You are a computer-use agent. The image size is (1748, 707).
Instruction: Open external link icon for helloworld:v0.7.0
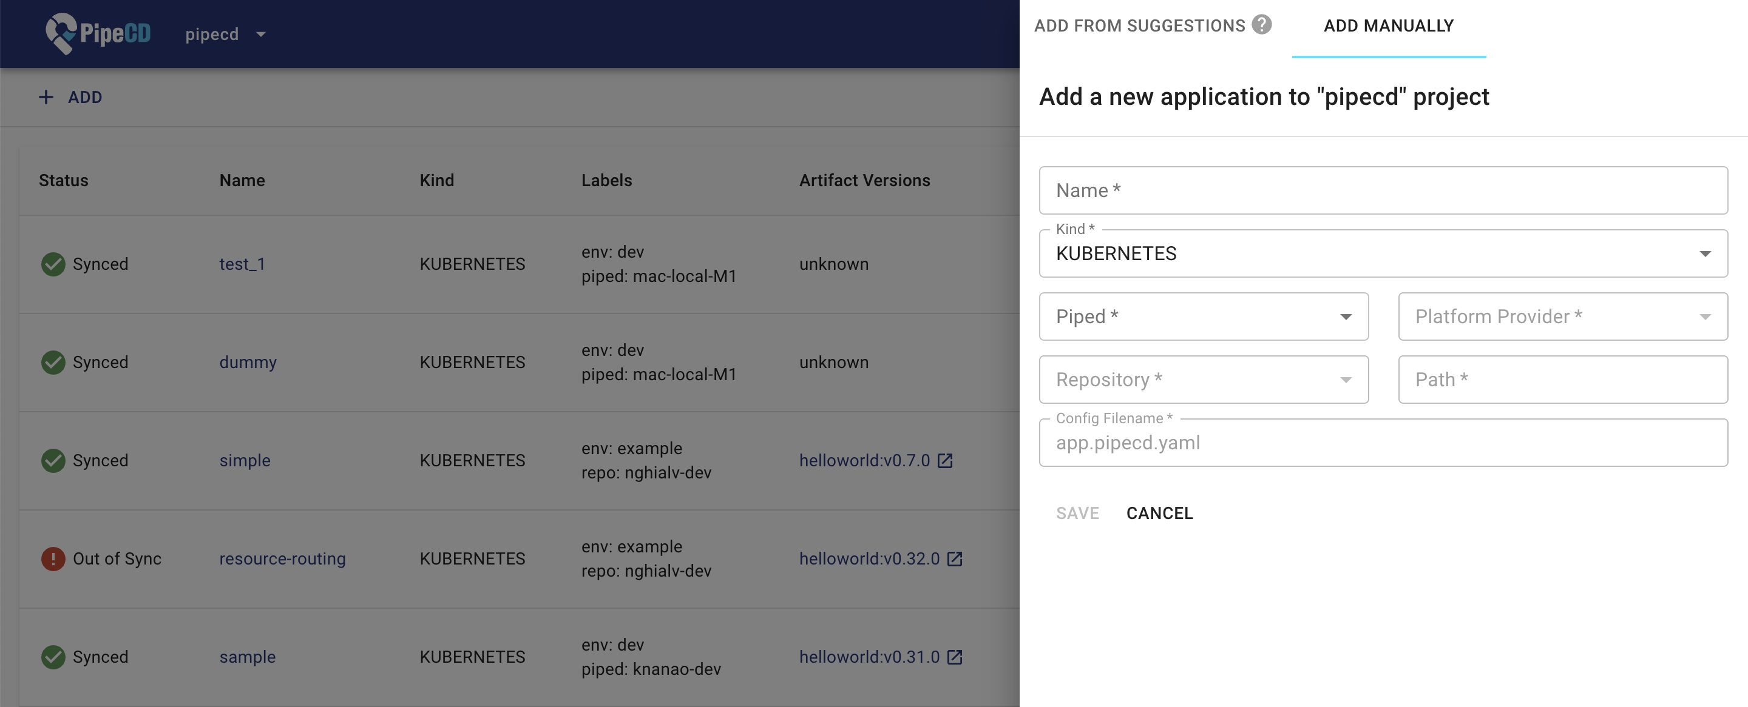click(x=945, y=461)
